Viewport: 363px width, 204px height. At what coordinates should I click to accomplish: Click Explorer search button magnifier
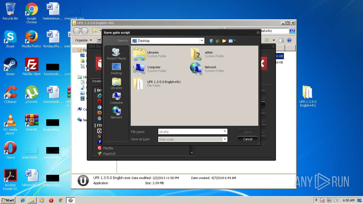(x=292, y=31)
